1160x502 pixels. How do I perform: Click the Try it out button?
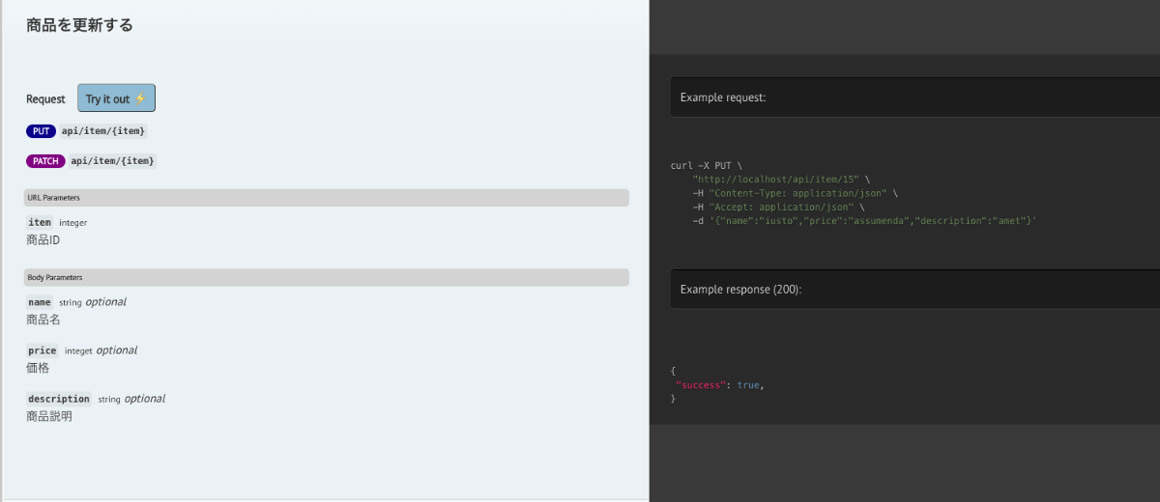116,98
